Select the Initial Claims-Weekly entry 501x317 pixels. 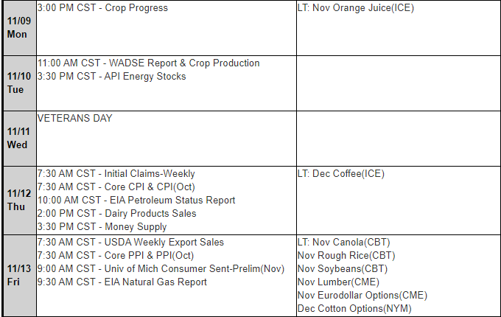click(116, 174)
